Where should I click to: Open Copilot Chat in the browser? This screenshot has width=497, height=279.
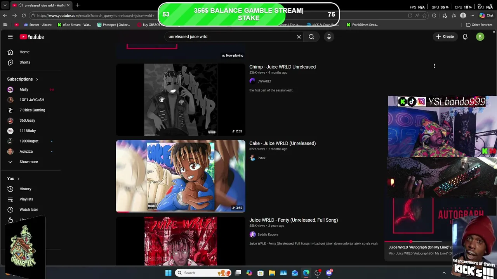[486, 15]
